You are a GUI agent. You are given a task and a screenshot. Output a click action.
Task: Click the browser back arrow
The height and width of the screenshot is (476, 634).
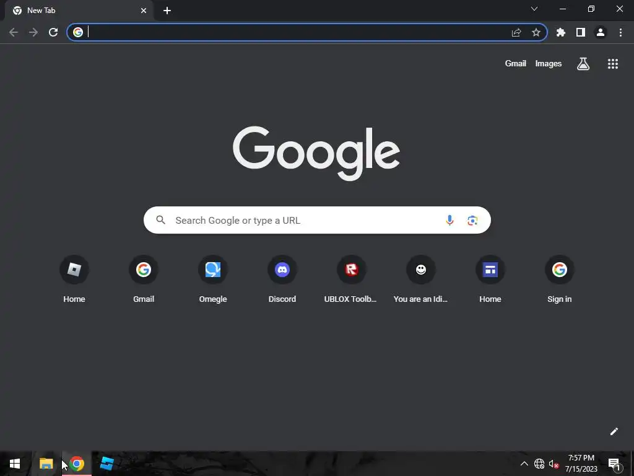click(x=14, y=32)
